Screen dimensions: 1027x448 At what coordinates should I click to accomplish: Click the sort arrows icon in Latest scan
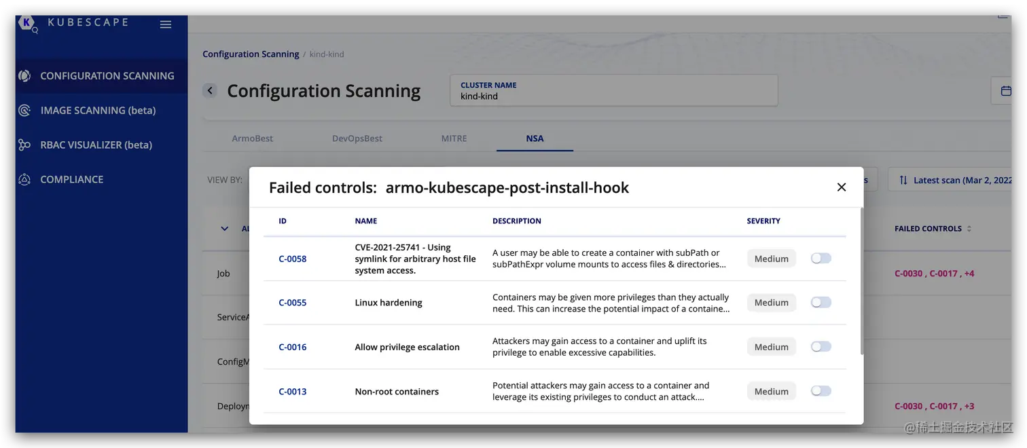click(903, 180)
